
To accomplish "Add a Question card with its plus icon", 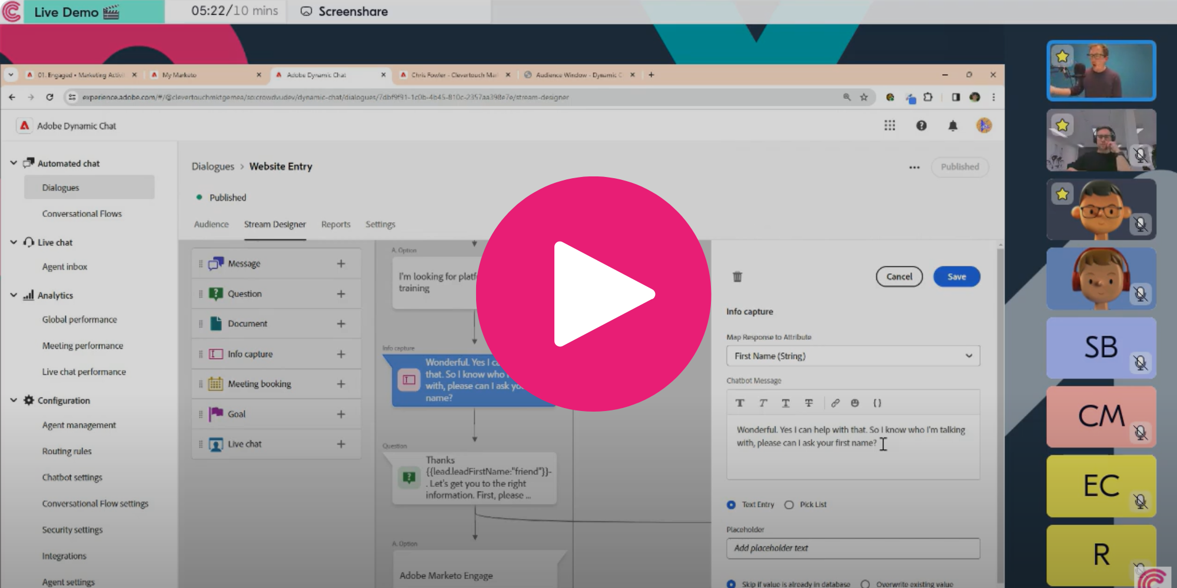I will click(341, 293).
